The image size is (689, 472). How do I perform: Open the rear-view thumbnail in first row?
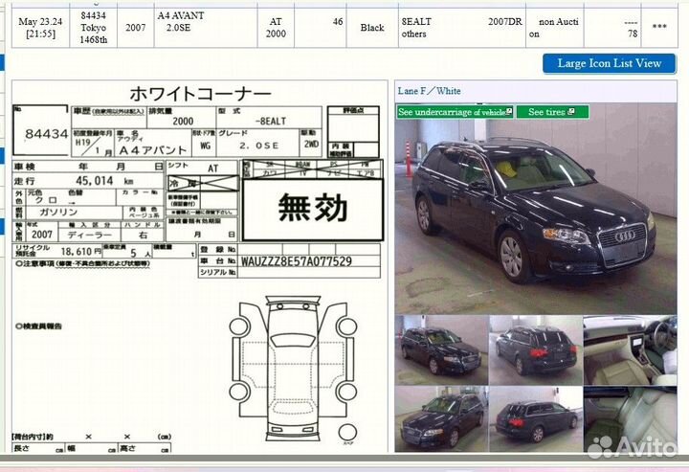pos(536,349)
